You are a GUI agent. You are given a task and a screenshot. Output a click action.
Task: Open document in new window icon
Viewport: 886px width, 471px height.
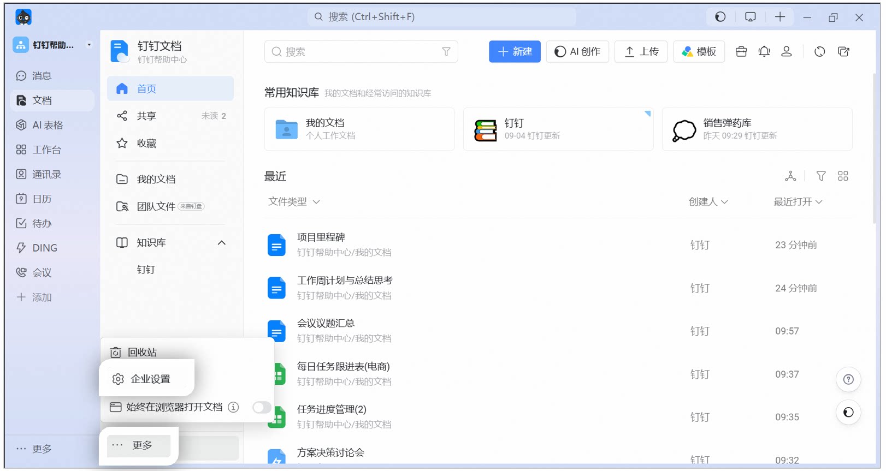pos(843,52)
